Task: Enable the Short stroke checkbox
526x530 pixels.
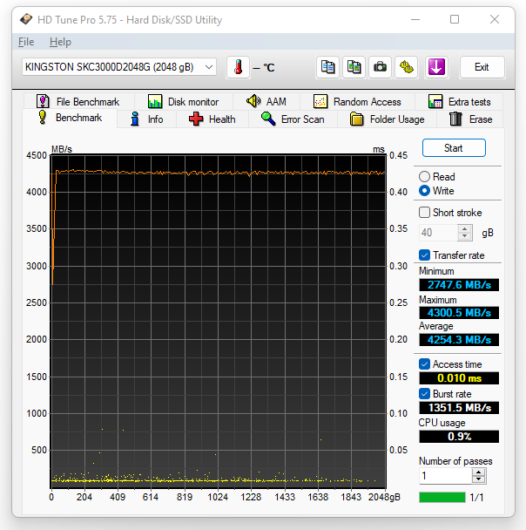Action: click(x=424, y=213)
